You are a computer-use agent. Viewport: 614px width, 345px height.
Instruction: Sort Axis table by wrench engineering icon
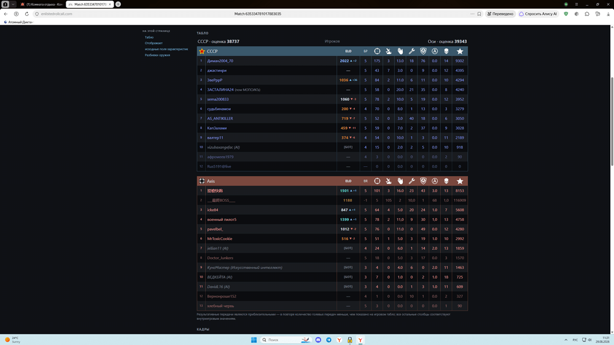(411, 181)
